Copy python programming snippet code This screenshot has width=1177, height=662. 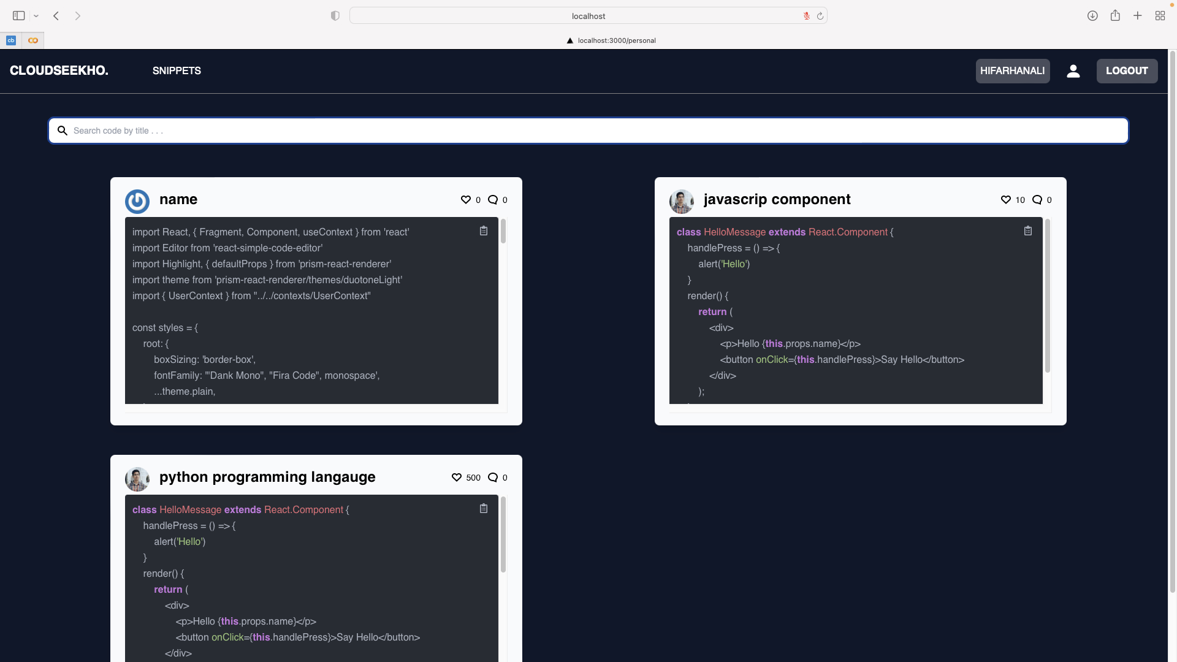[x=484, y=509]
